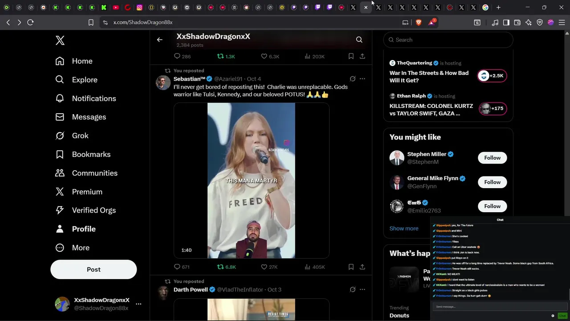Open the Brave VPN shield icon
Image resolution: width=570 pixels, height=321 pixels.
click(x=540, y=22)
